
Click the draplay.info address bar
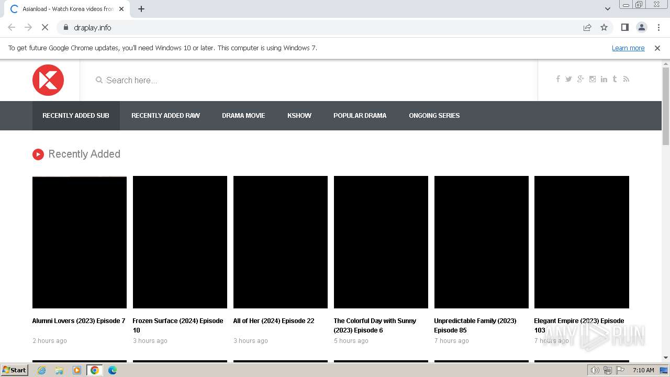319,28
